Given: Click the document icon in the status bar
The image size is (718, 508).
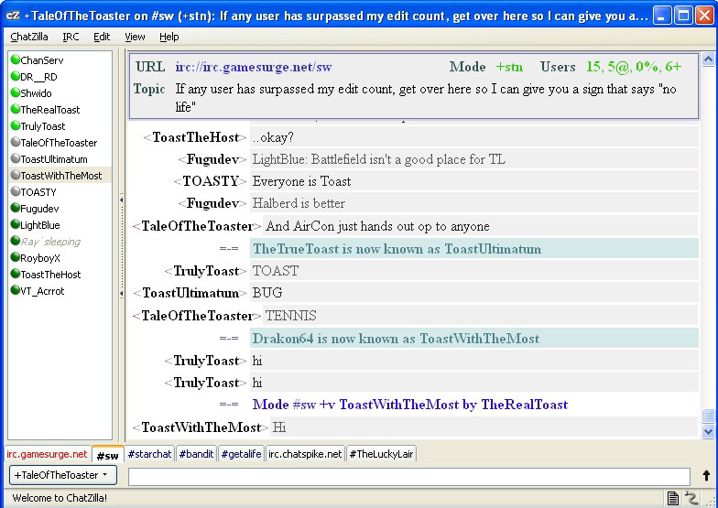Looking at the screenshot, I should click(673, 498).
